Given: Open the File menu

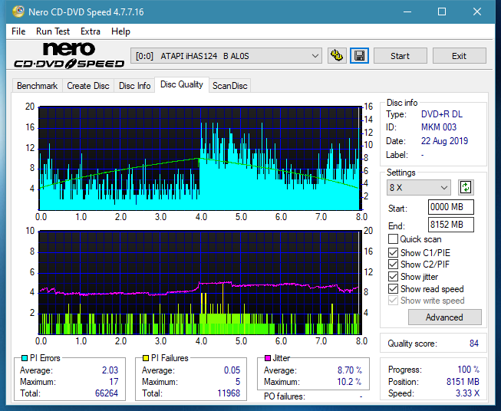Looking at the screenshot, I should pyautogui.click(x=18, y=31).
